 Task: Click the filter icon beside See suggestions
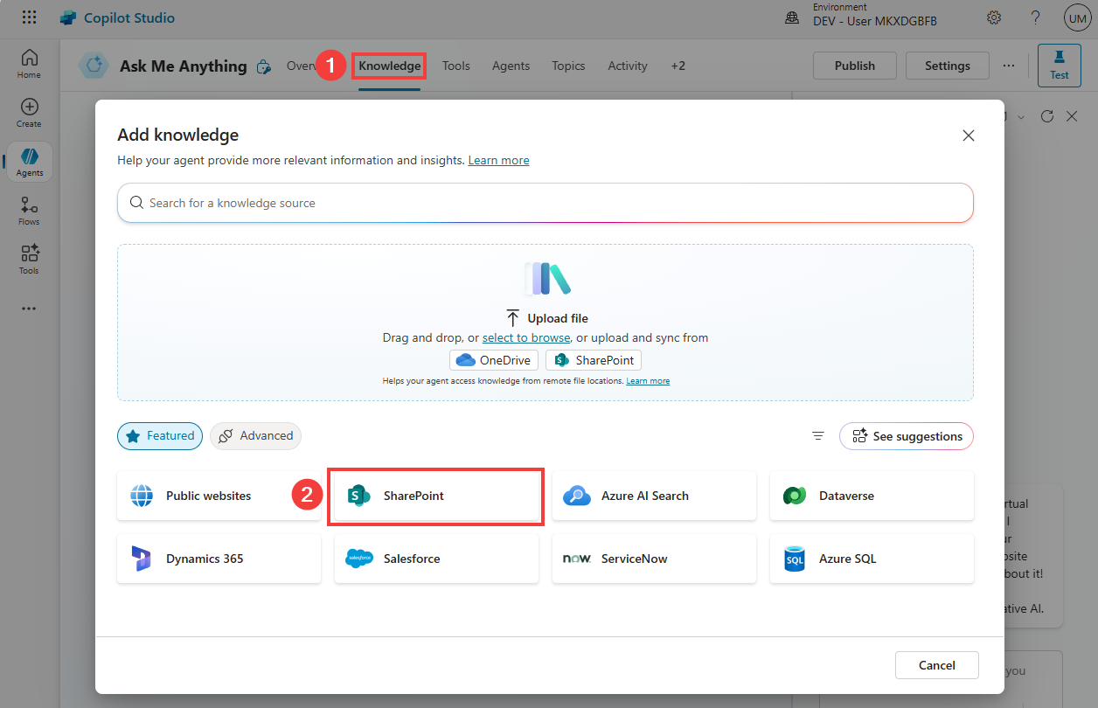pyautogui.click(x=818, y=436)
